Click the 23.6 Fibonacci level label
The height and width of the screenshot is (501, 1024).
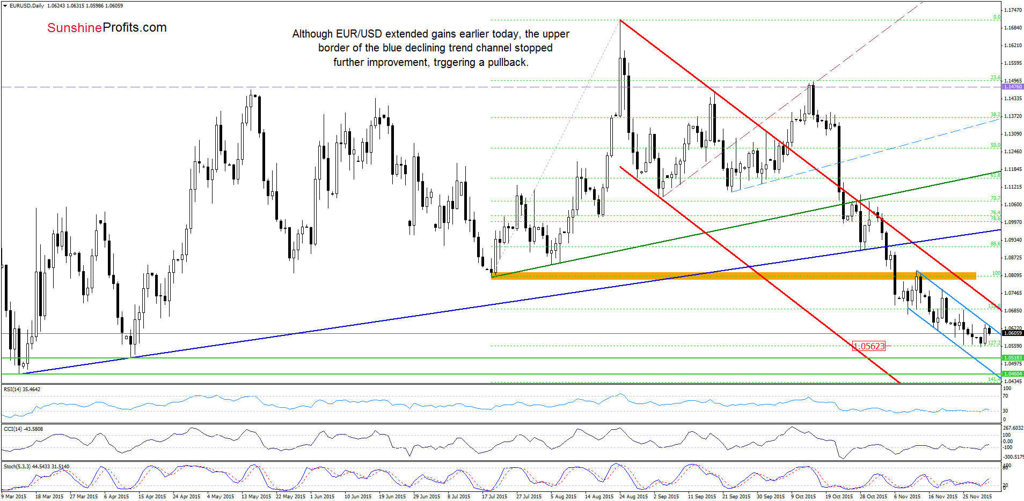pyautogui.click(x=995, y=78)
